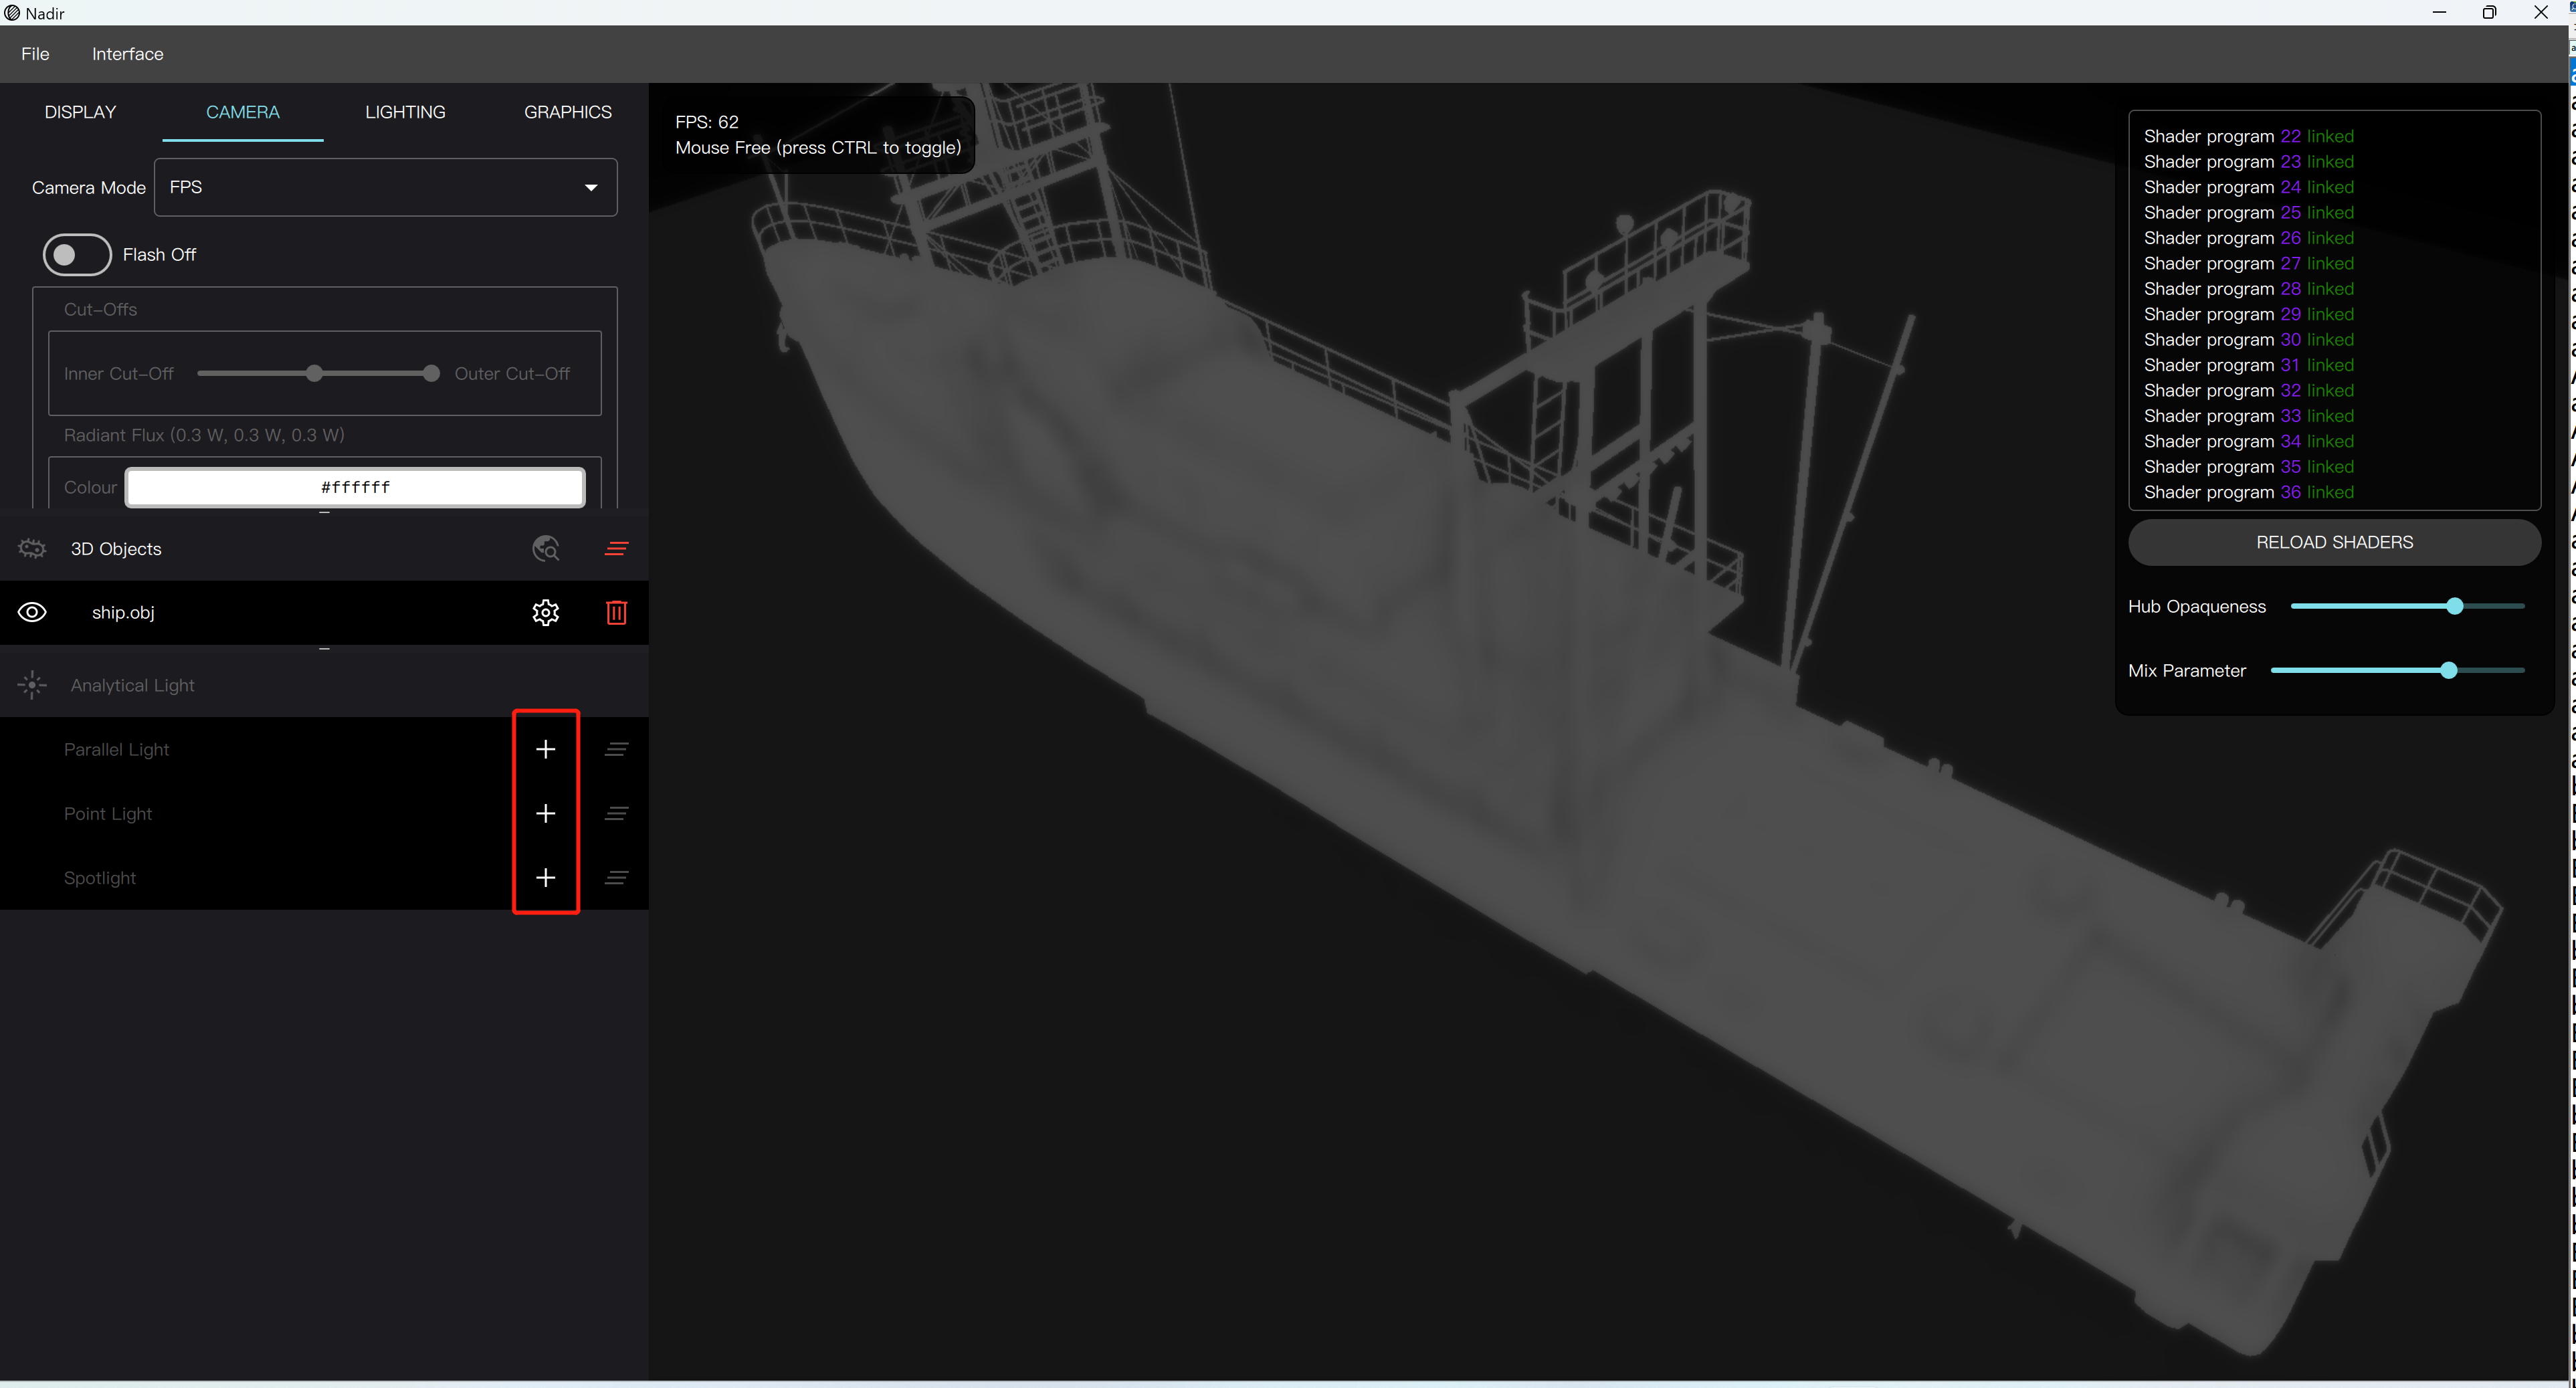Open settings gear for ship.obj
The height and width of the screenshot is (1388, 2576).
point(545,612)
